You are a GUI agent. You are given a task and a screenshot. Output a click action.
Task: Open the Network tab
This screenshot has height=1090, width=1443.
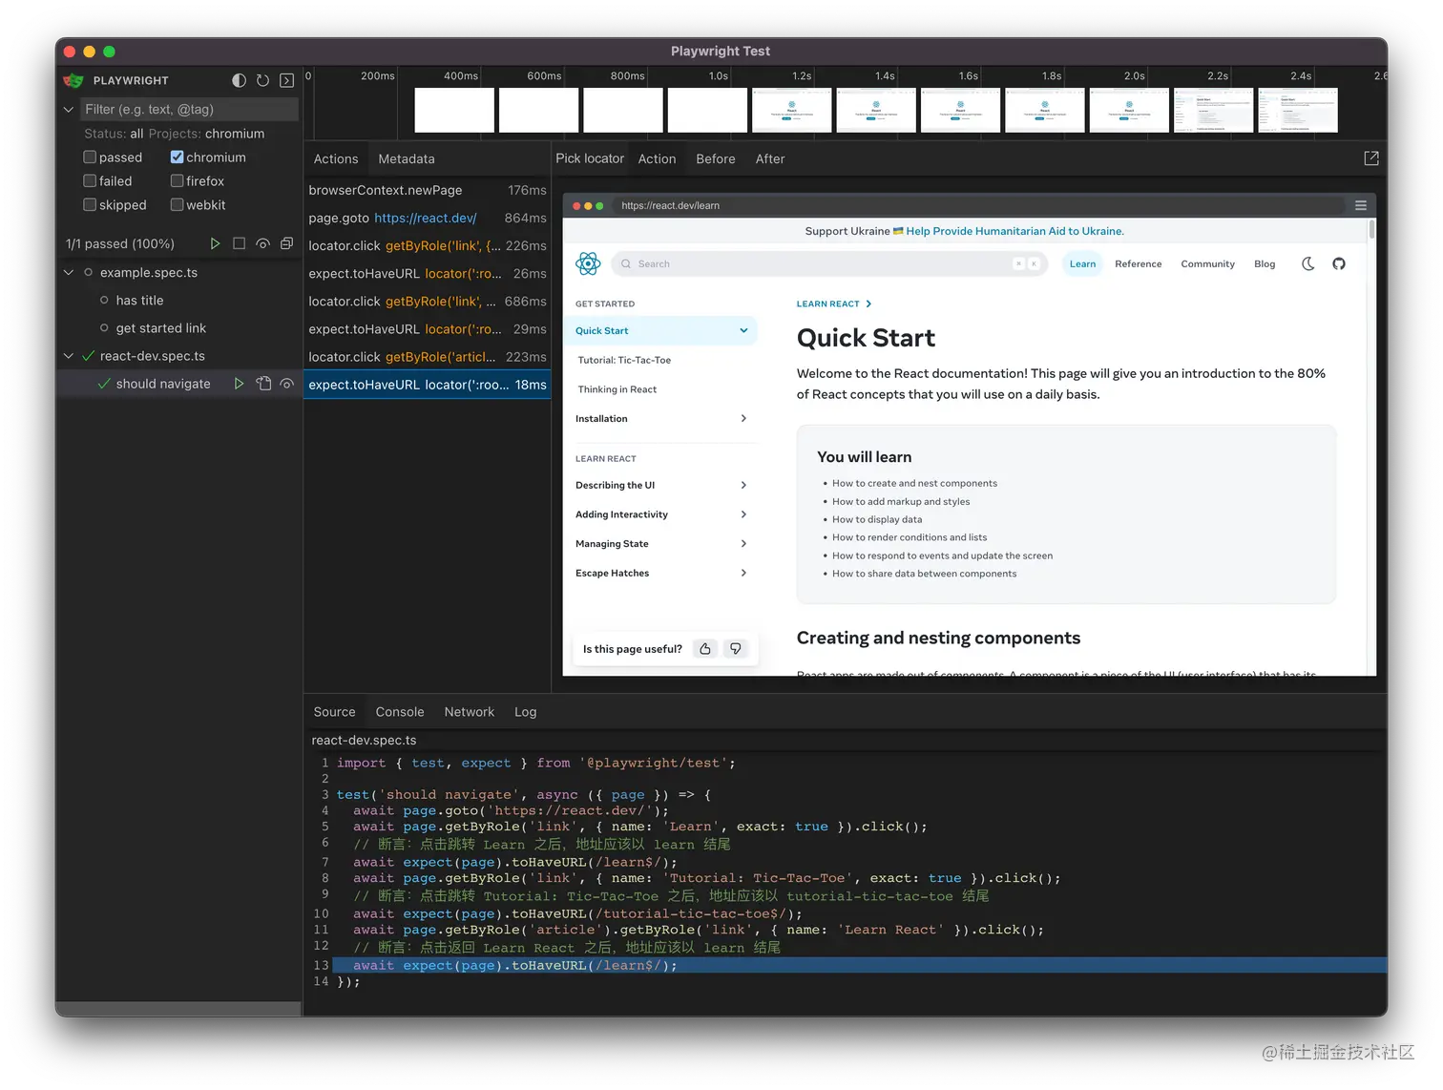click(x=469, y=712)
